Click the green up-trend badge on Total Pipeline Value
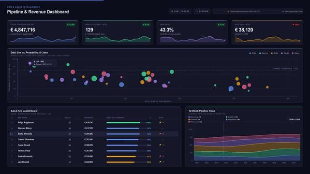Screen dimensions: 310x174 point(71,25)
